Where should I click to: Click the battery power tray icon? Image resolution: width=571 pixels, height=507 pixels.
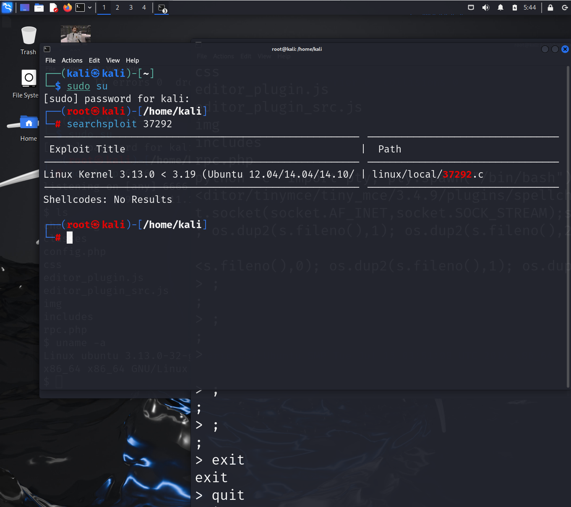515,8
